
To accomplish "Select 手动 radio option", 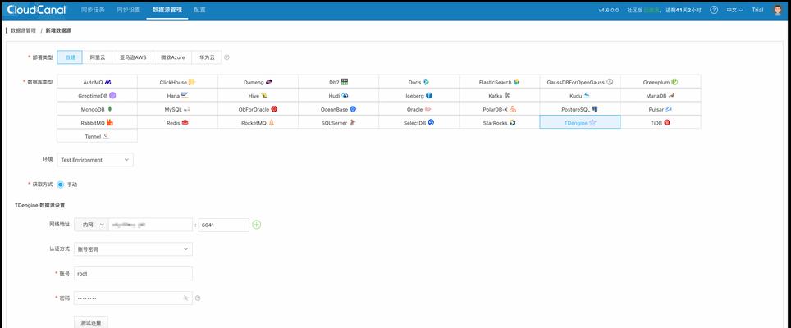I will 61,184.
